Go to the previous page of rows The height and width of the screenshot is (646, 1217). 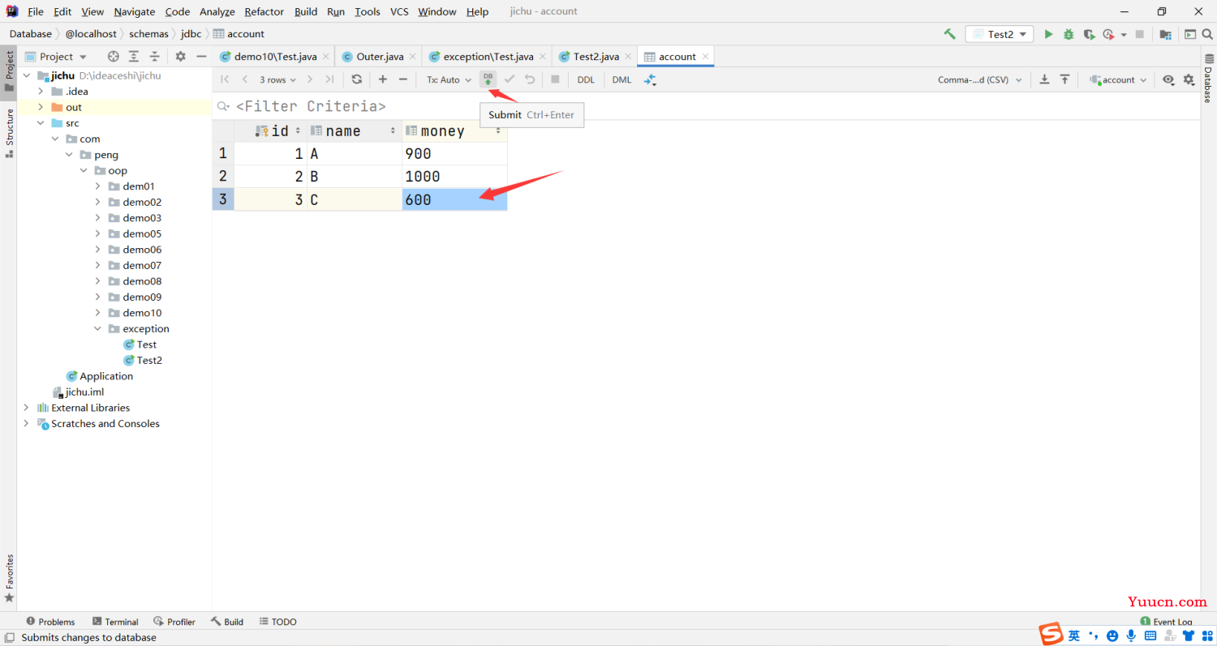(x=245, y=79)
